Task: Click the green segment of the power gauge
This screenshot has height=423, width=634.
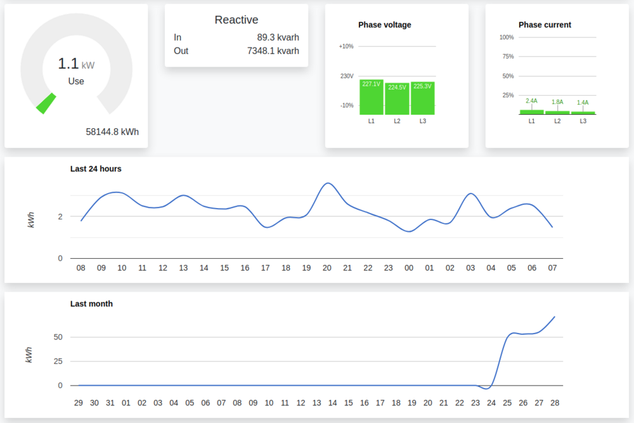Action: click(46, 103)
